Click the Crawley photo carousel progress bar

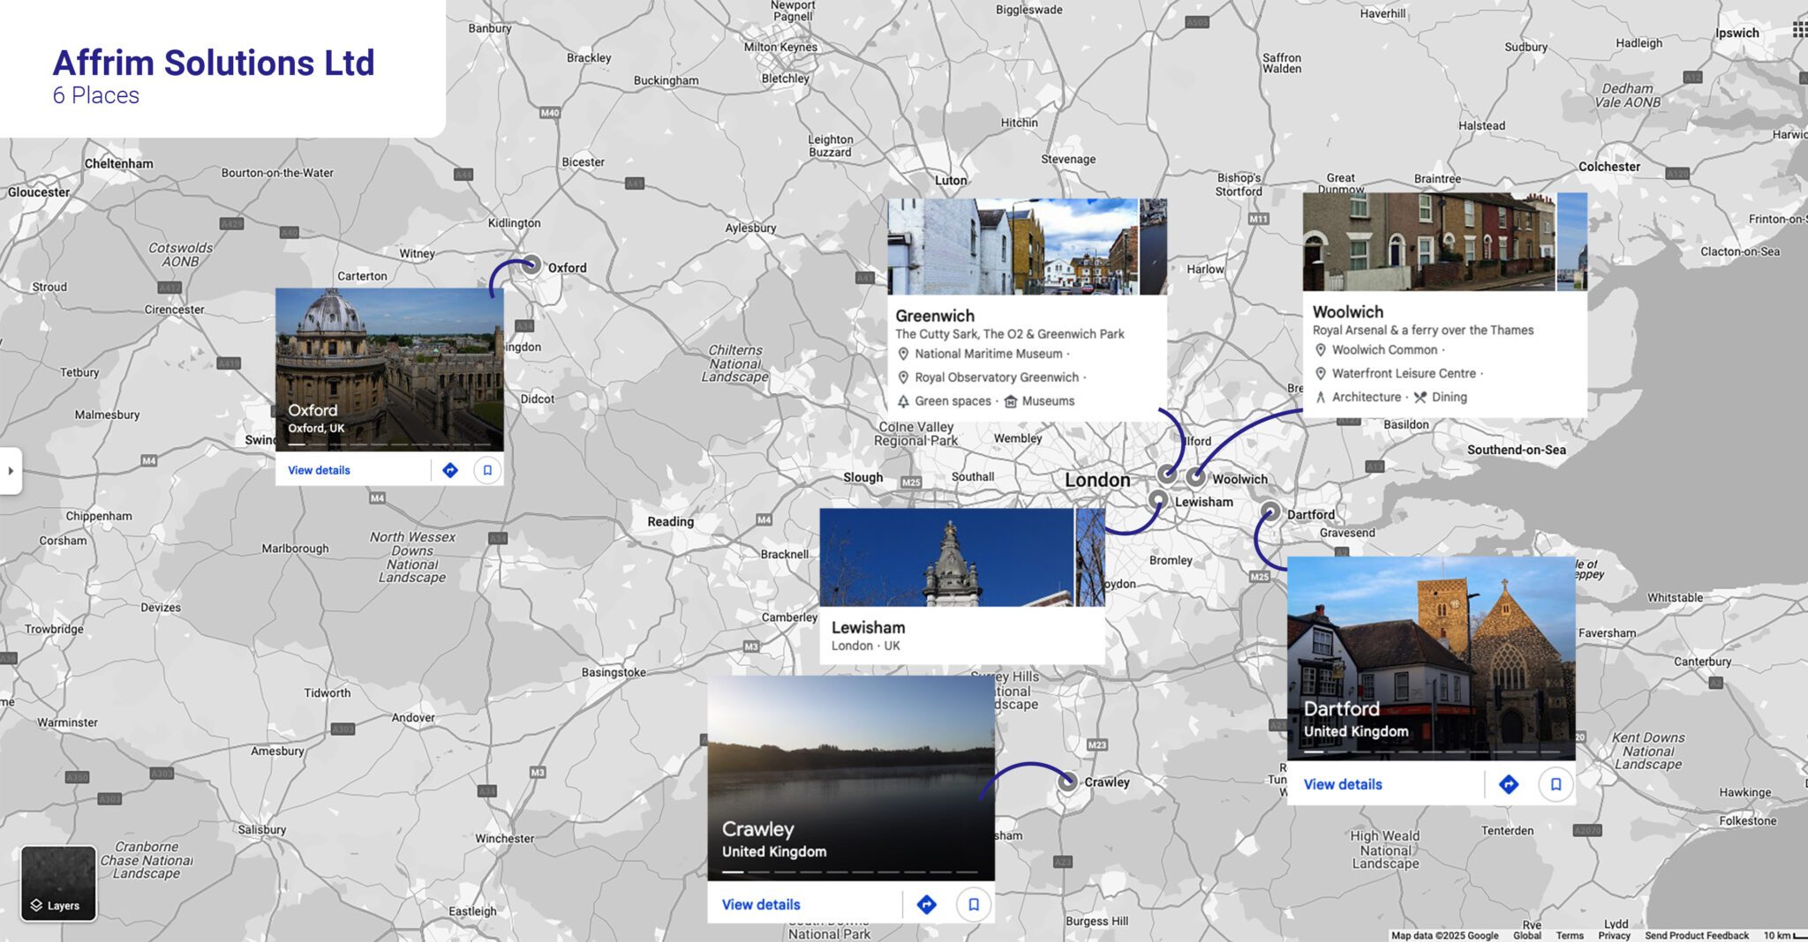[850, 871]
